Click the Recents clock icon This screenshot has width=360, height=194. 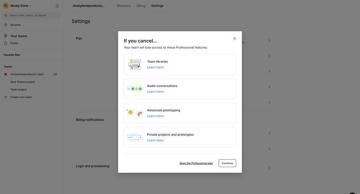point(6,25)
